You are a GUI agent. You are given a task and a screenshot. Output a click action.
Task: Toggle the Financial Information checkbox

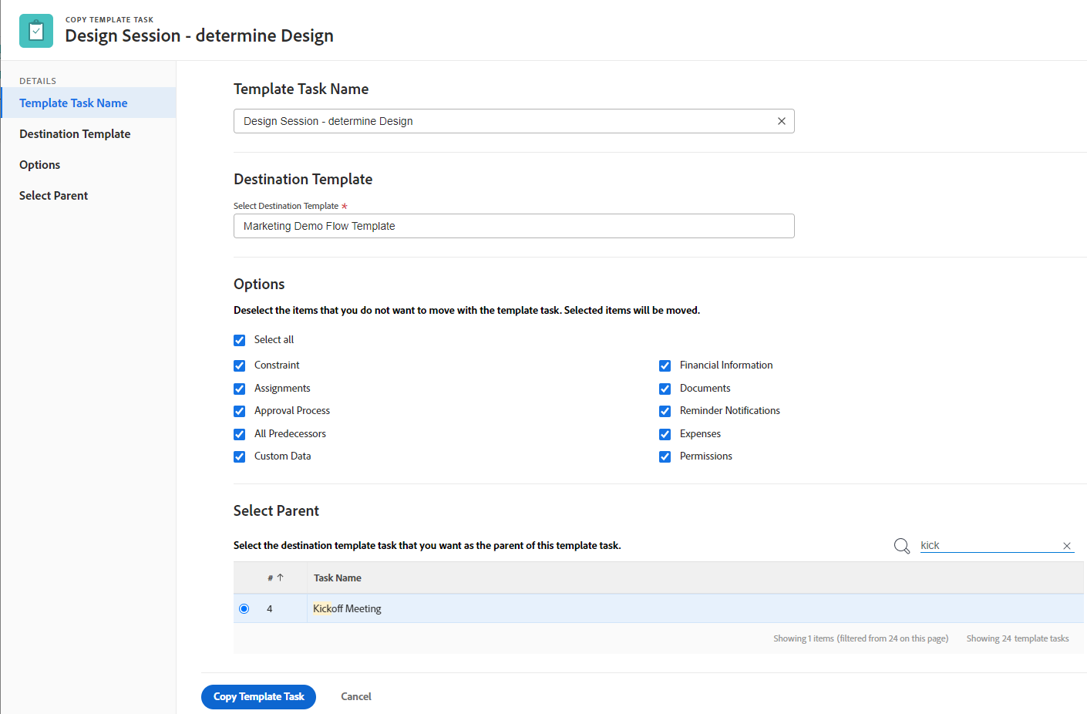click(x=665, y=365)
